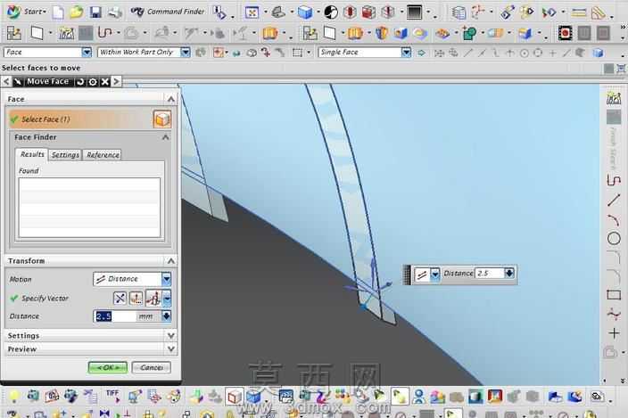Open the vector type dropdown arrow

coord(167,298)
